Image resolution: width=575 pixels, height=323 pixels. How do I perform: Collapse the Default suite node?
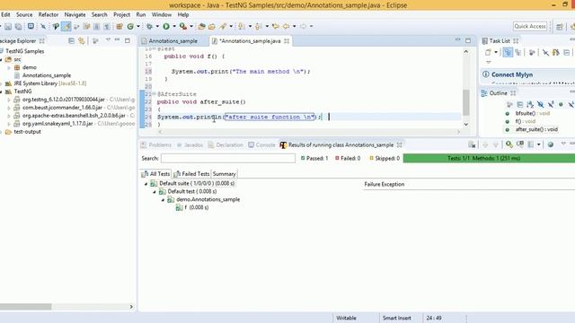146,183
